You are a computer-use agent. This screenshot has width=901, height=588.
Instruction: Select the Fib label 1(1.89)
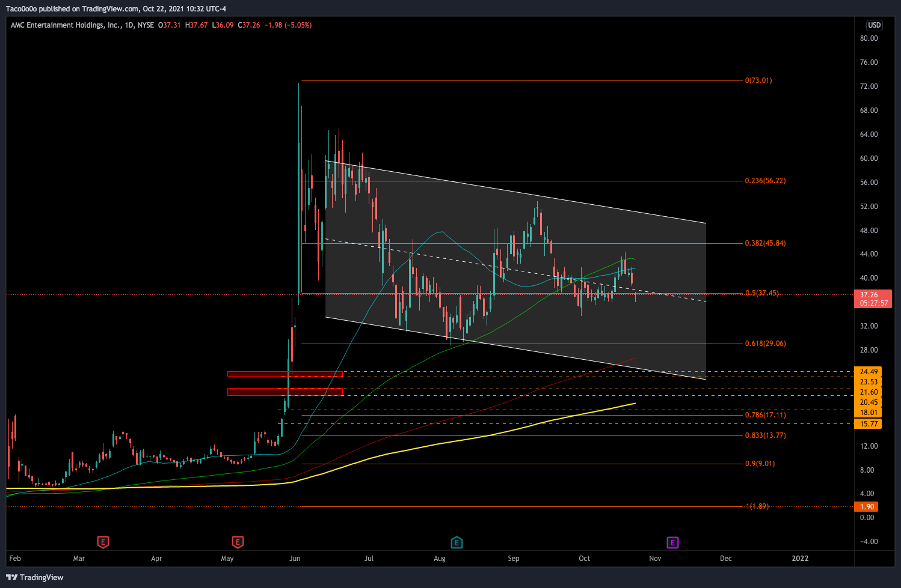757,506
